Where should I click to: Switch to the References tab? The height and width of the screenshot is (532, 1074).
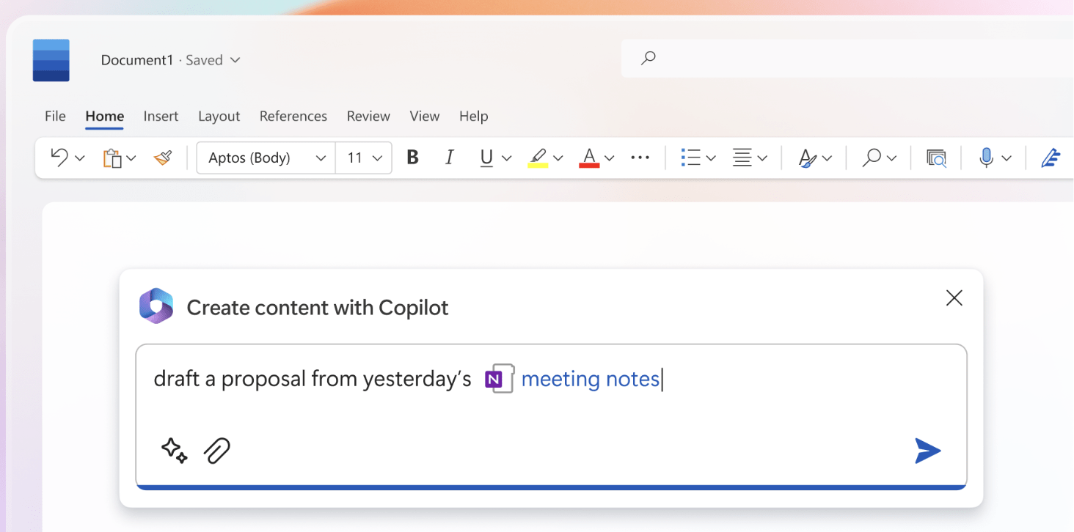point(293,116)
